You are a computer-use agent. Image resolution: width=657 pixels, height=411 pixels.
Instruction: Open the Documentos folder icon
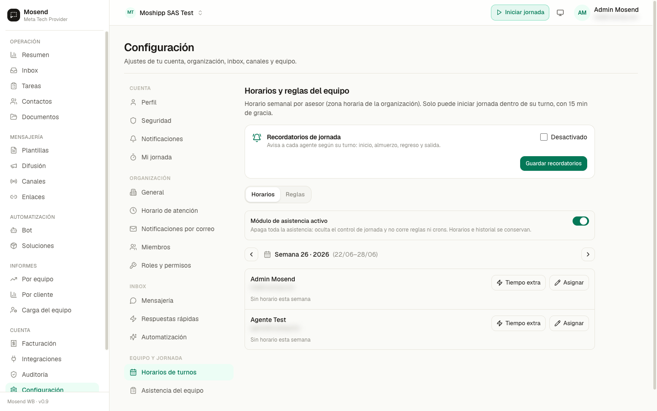coord(14,117)
